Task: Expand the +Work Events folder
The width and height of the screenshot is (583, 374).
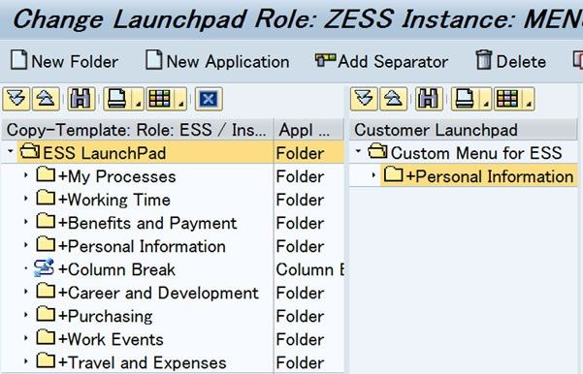Action: [25, 338]
